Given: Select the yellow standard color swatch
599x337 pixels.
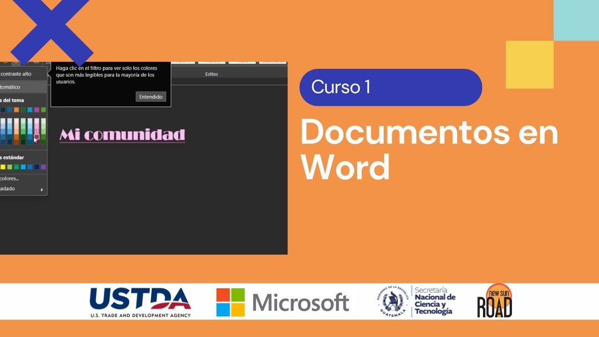Looking at the screenshot, I should (3, 167).
